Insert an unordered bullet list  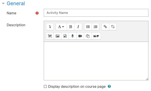(x=88, y=27)
